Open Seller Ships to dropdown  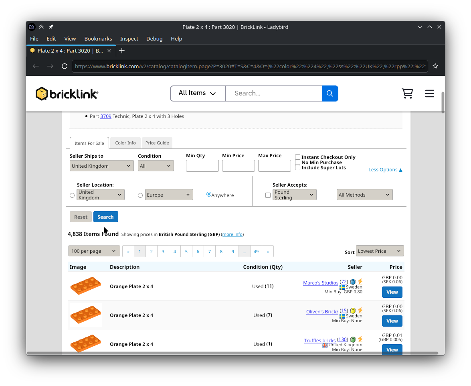(101, 166)
